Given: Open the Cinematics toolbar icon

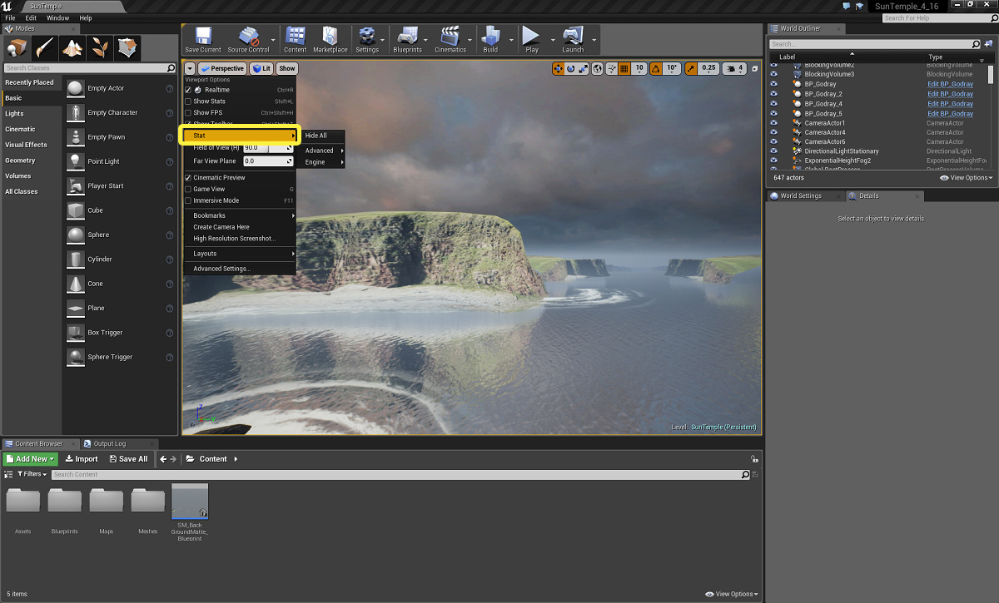Looking at the screenshot, I should coord(450,38).
